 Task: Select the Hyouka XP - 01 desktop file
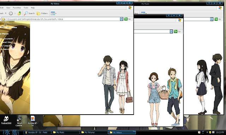[33, 121]
